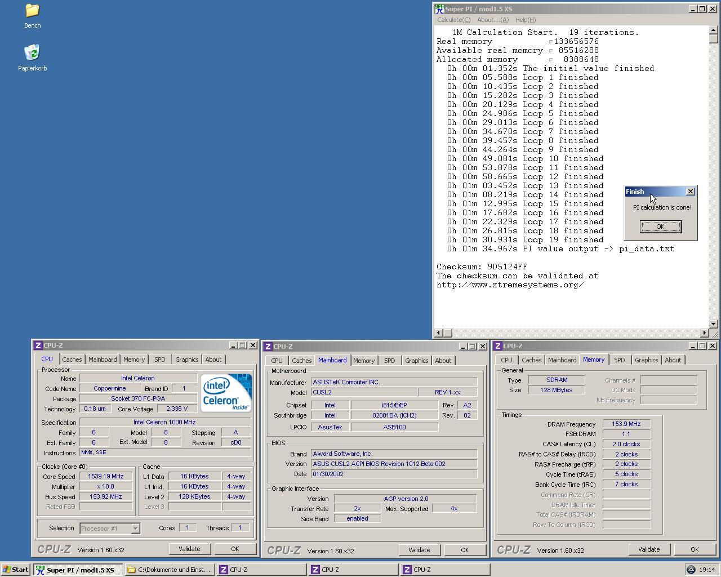Viewport: 721px width, 577px height.
Task: Click the BIOS Date field 01/30/2002
Action: coord(394,474)
